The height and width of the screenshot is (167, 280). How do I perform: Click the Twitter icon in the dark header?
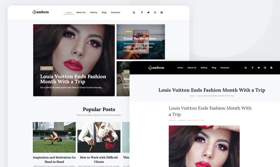point(259,68)
